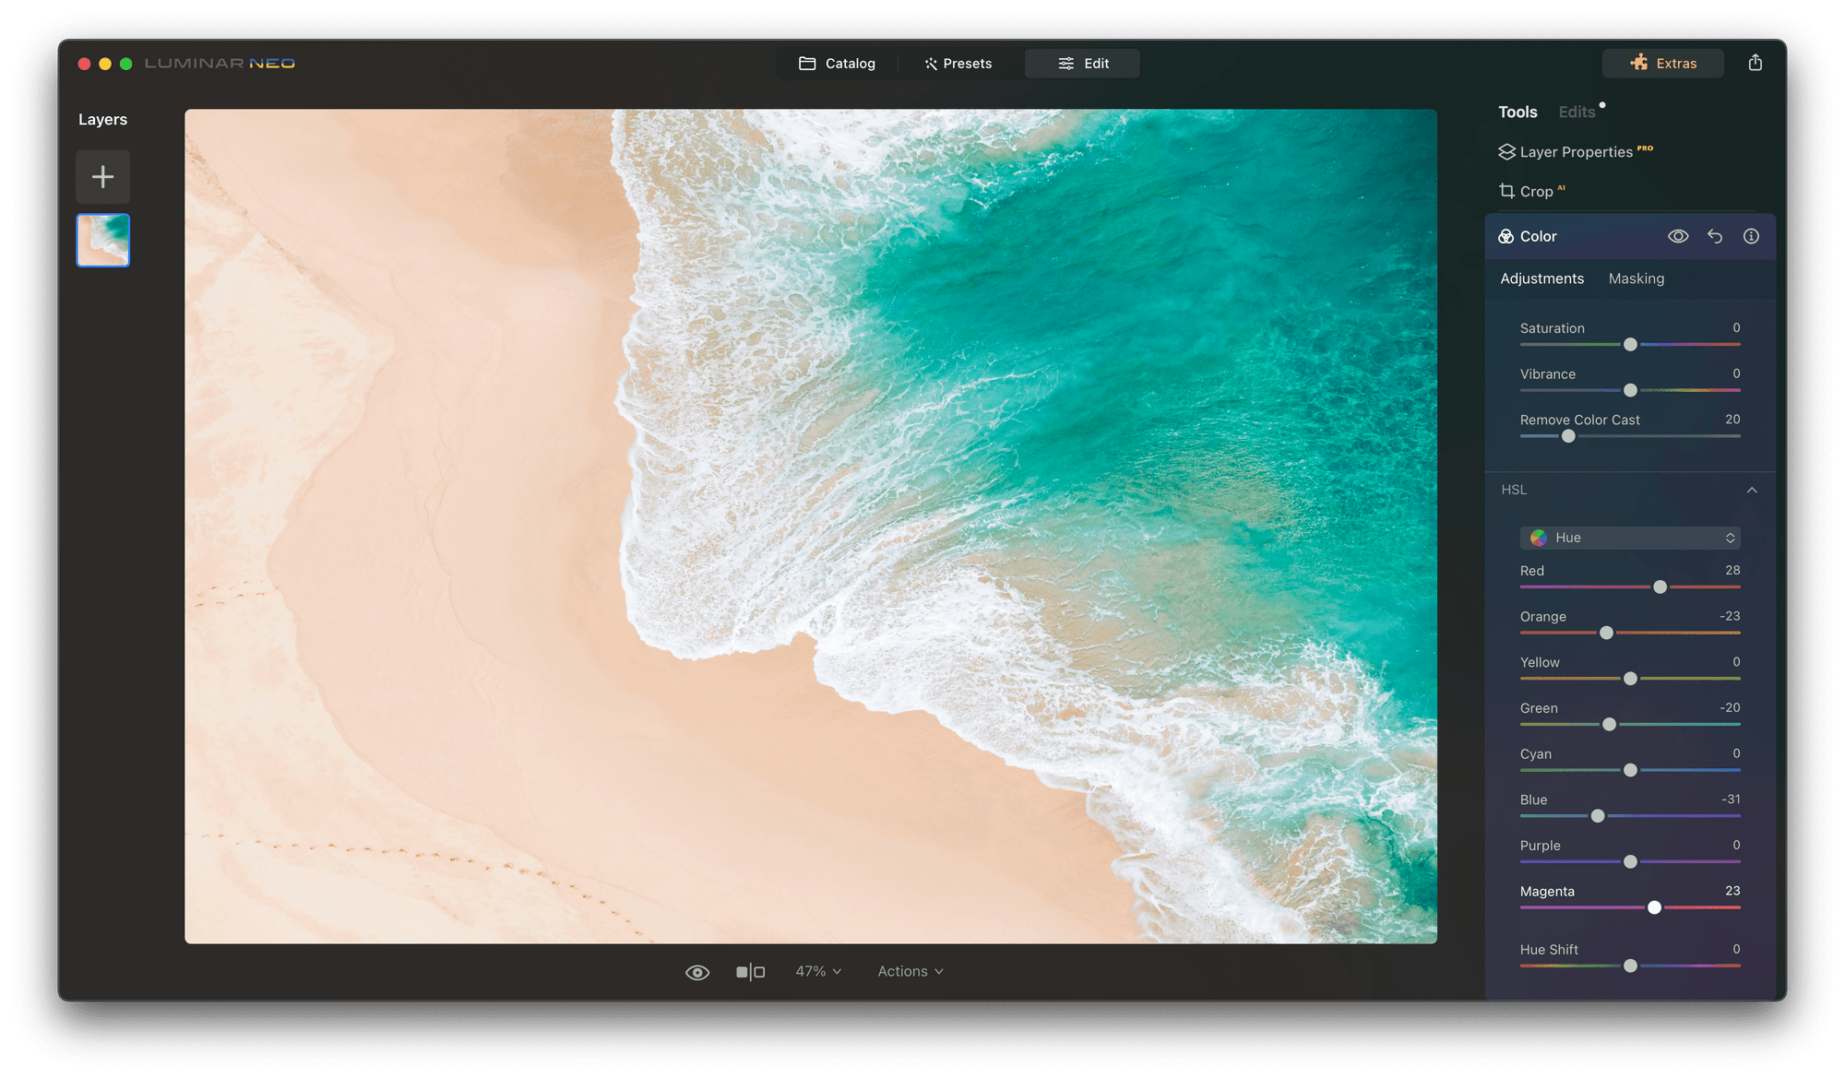Enable before/after comparison view

pos(751,971)
